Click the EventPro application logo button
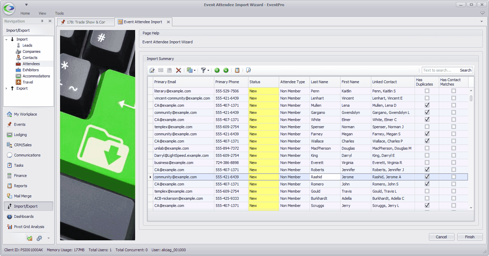This screenshot has height=256, width=489. (x=9, y=8)
